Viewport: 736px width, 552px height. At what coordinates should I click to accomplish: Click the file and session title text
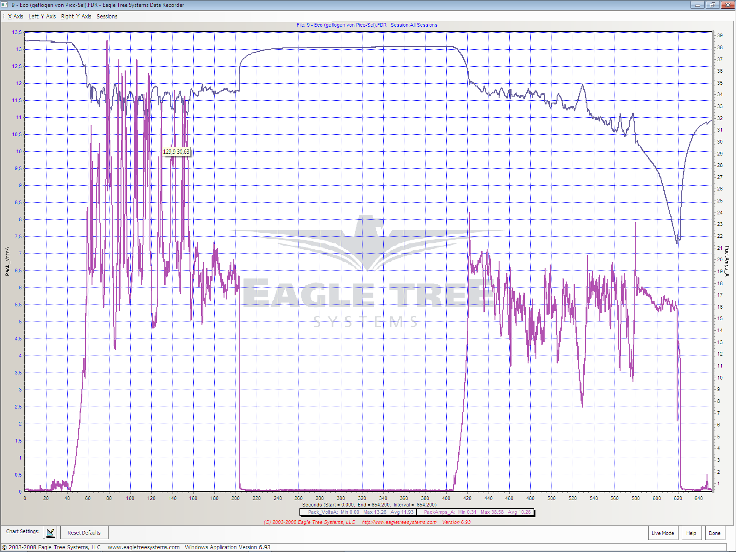point(367,25)
